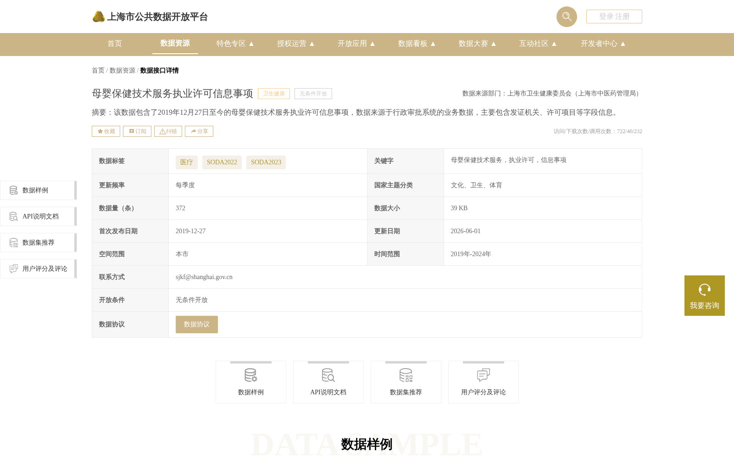Image resolution: width=734 pixels, height=459 pixels.
Task: Click the data source department text
Action: [x=552, y=94]
